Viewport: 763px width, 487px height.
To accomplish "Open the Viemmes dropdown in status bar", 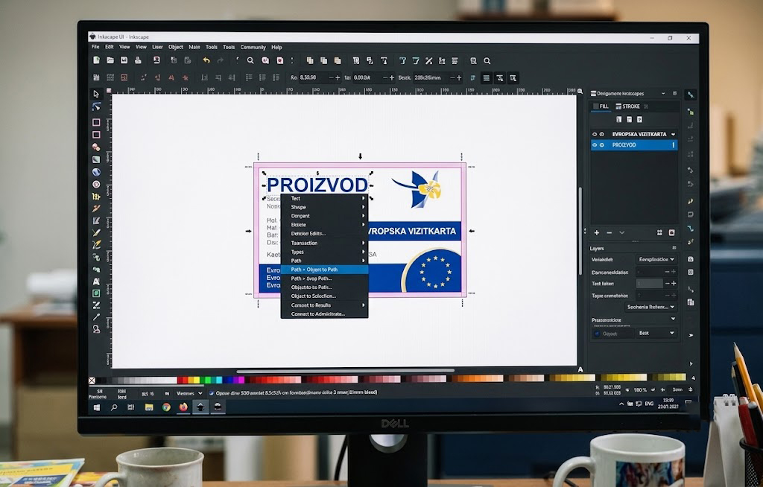I will 189,393.
